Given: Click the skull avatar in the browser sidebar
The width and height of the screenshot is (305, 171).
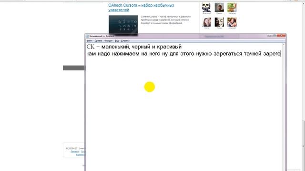Looking at the screenshot, I should tap(206, 7).
